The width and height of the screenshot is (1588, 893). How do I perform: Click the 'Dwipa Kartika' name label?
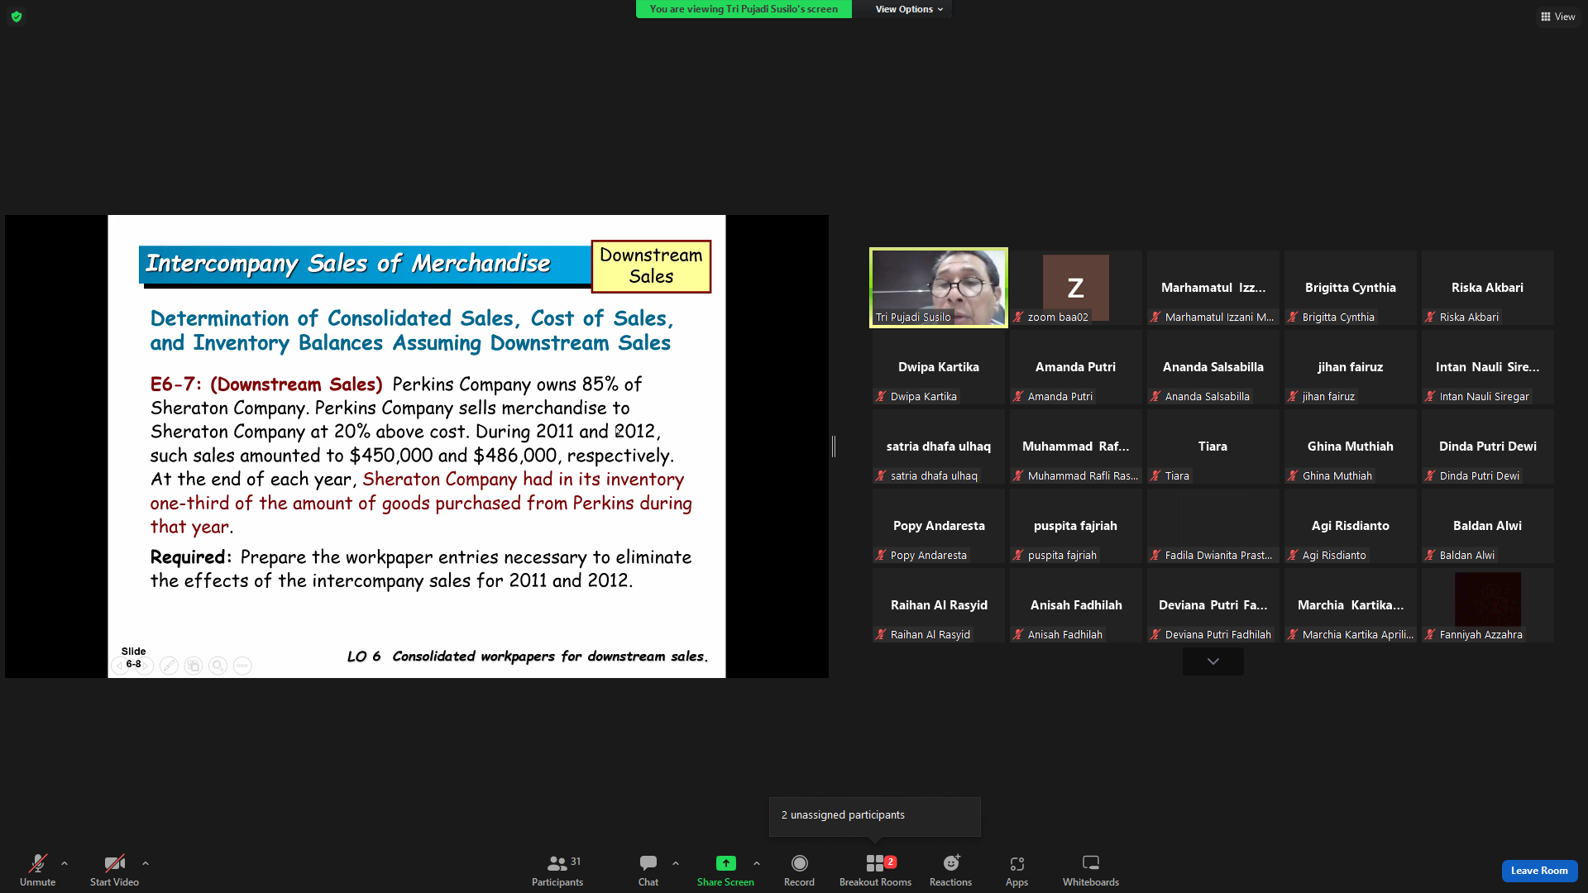(923, 397)
